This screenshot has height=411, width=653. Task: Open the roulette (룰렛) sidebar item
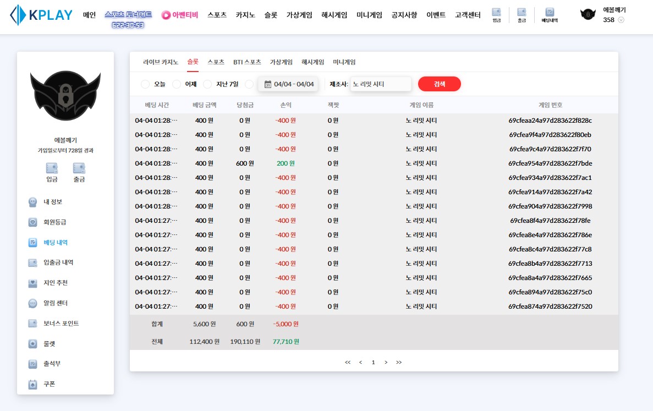tap(50, 344)
